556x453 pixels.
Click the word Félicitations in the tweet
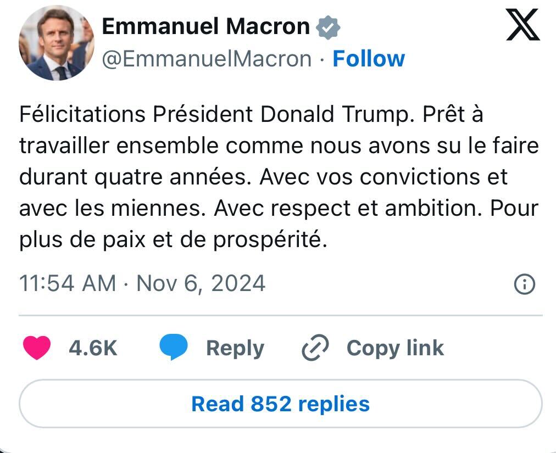[82, 114]
